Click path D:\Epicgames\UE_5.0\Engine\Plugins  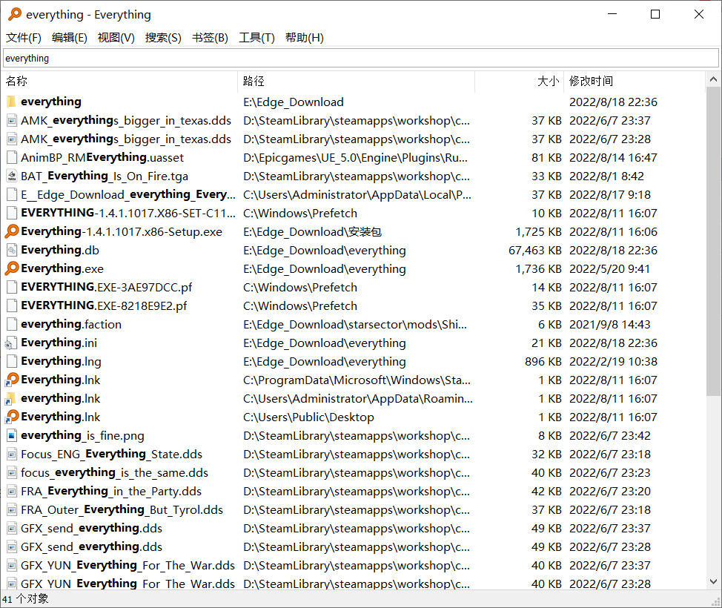pos(356,158)
